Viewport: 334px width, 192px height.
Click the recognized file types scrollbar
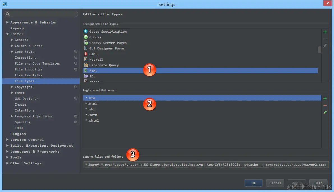[x=319, y=49]
